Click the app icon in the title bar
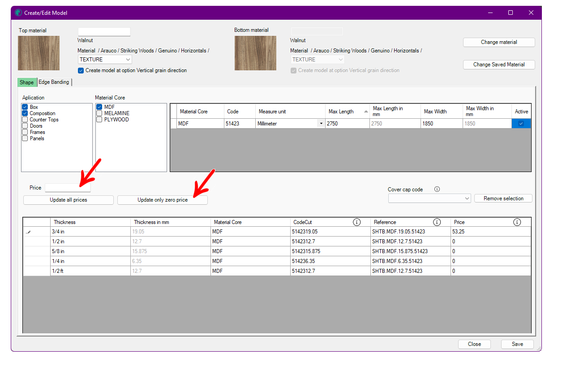The height and width of the screenshot is (375, 571). point(18,13)
